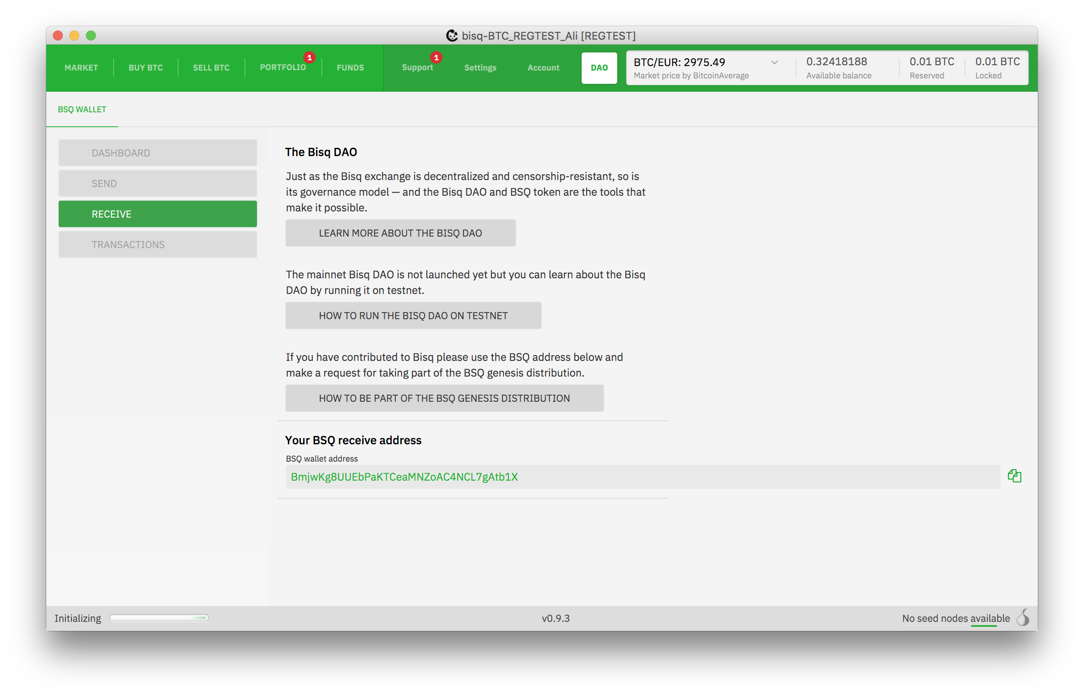Click How to Be Part of BSQ Genesis Distribution
This screenshot has height=697, width=1084.
[x=444, y=398]
